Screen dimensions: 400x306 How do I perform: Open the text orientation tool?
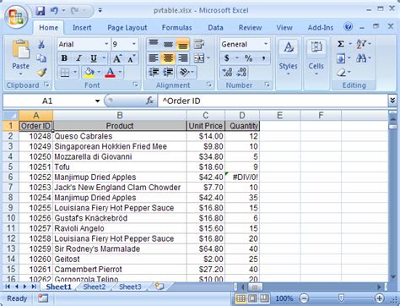point(185,73)
